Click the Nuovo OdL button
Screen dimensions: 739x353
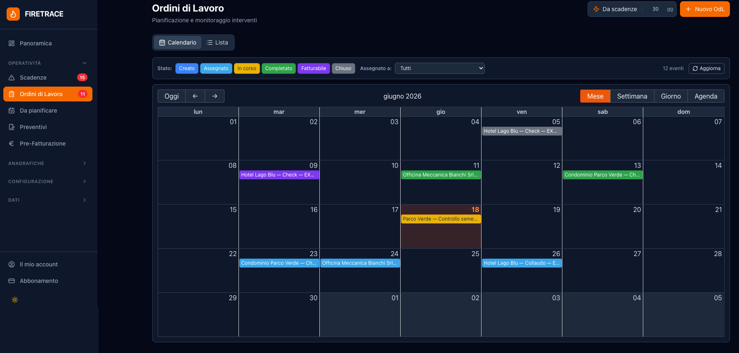(705, 9)
